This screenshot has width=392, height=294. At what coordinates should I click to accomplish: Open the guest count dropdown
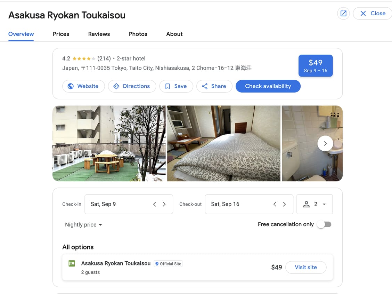315,204
